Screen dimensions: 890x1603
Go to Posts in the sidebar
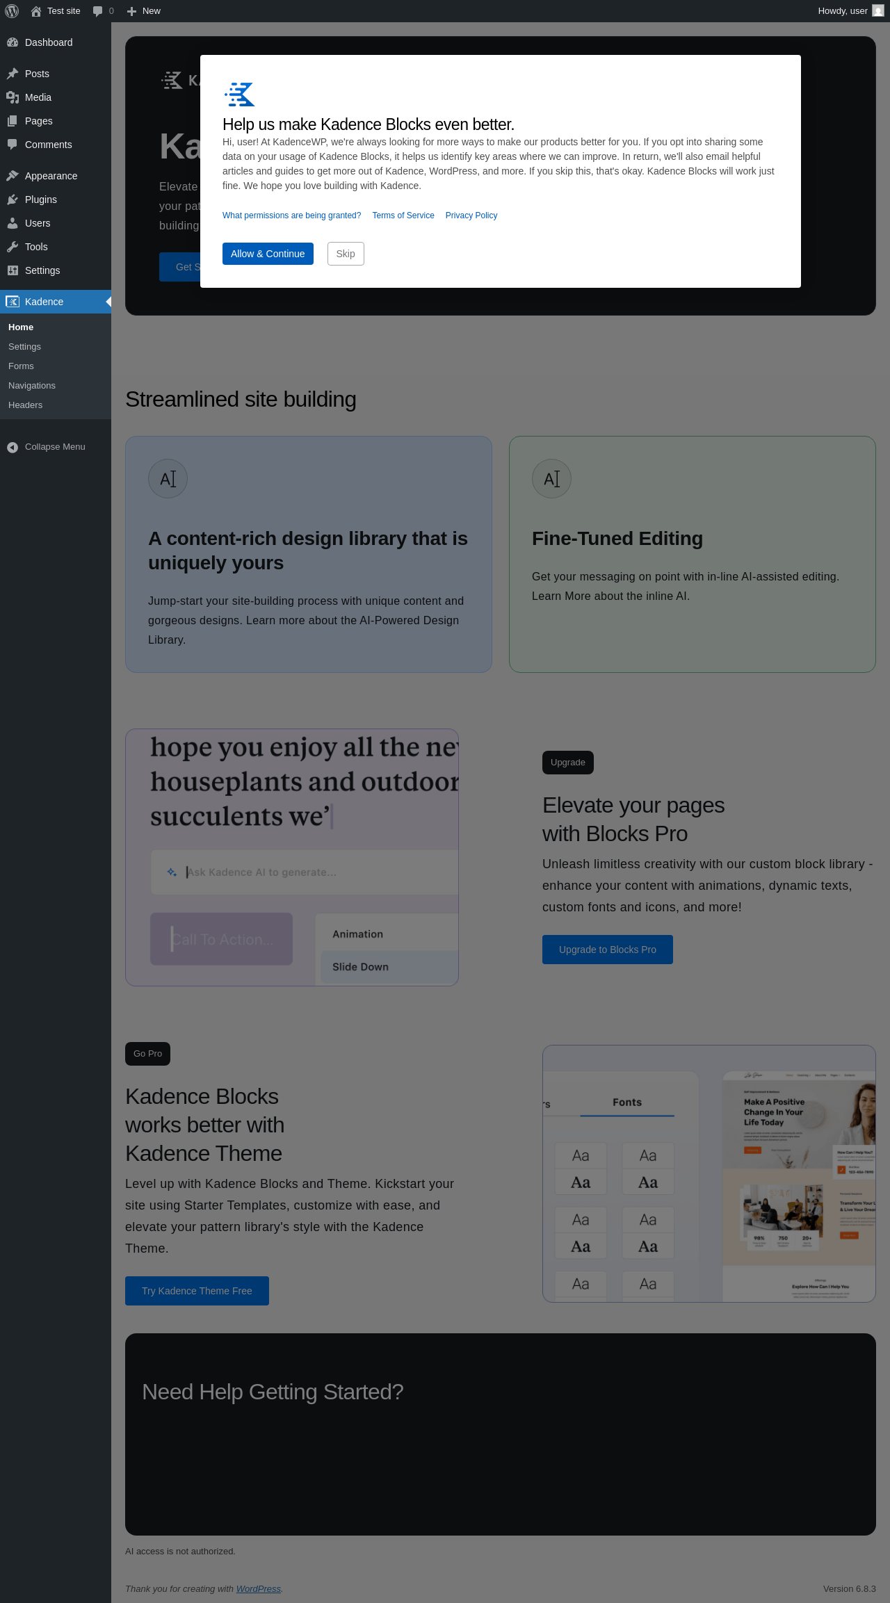56,74
